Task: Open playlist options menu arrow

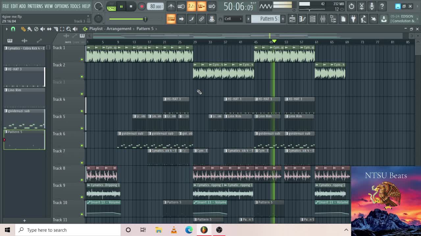Action: (x=6, y=29)
